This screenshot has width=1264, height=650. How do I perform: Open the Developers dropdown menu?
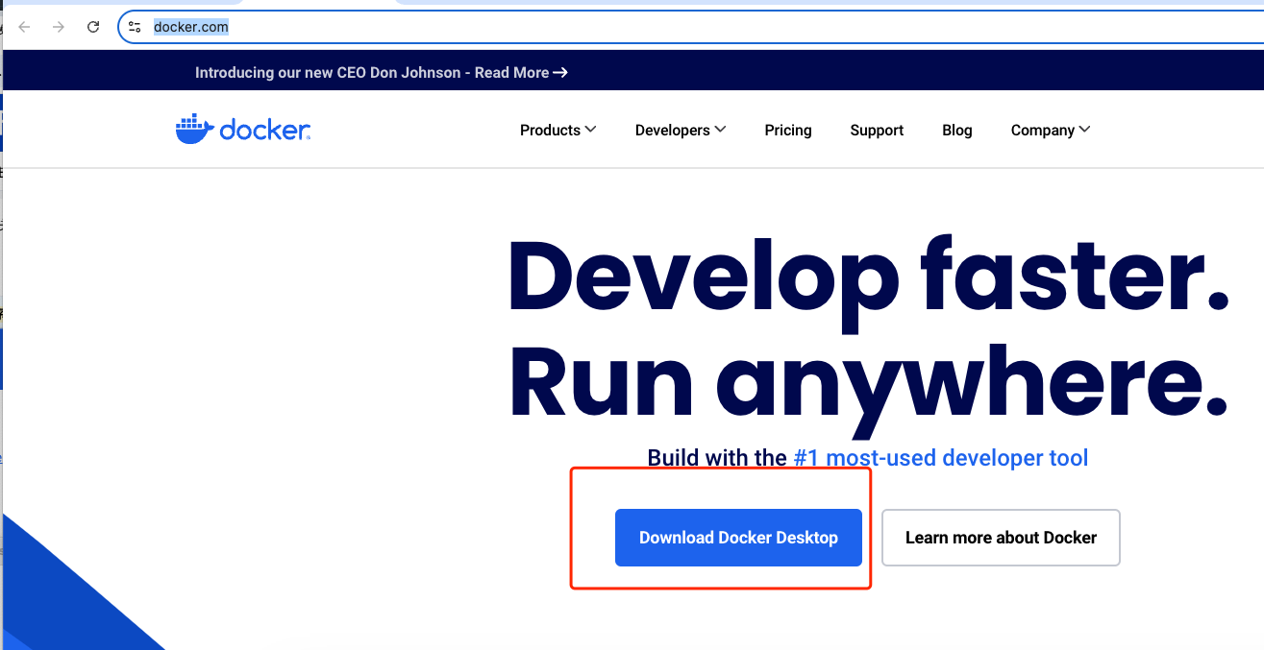tap(673, 130)
